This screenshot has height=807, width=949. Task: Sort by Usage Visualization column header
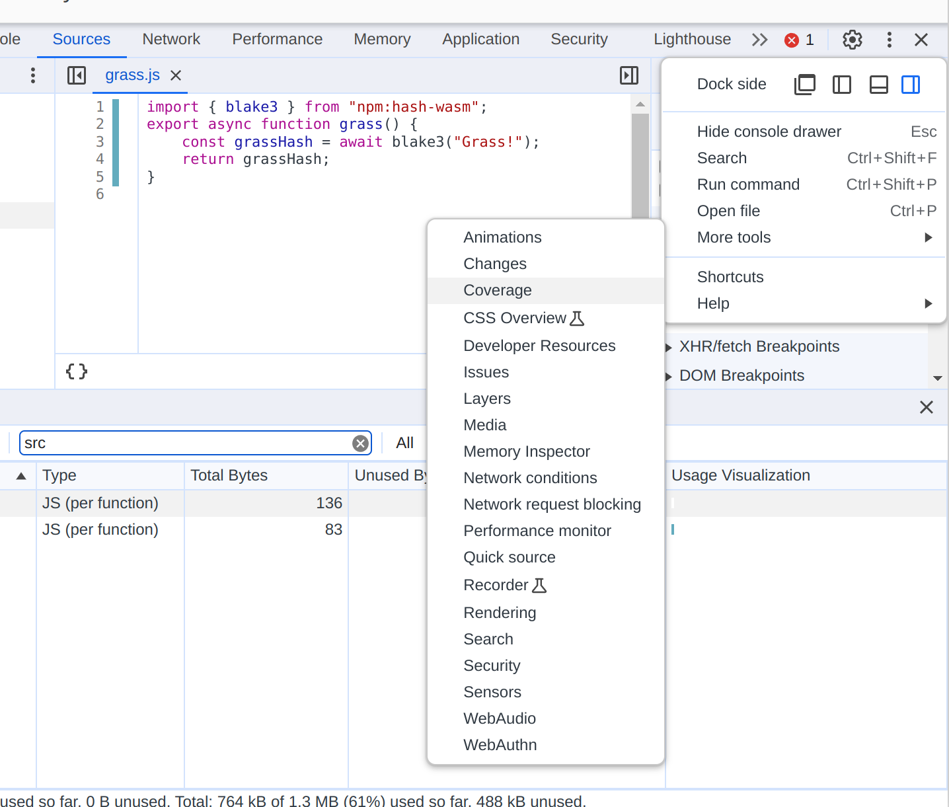point(806,476)
